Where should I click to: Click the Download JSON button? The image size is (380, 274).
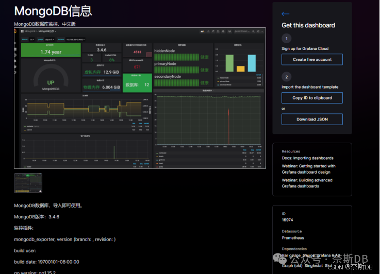pos(312,119)
